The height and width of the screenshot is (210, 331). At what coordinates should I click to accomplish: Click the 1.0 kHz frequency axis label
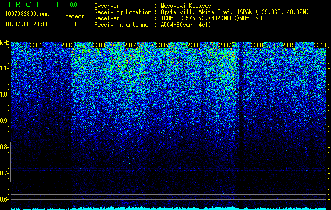(x=4, y=94)
